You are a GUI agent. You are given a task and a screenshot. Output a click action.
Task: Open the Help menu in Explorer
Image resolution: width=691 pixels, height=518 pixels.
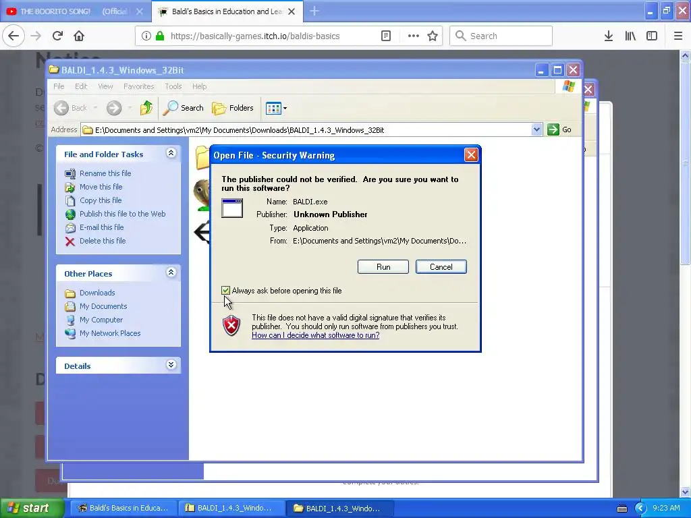point(199,86)
